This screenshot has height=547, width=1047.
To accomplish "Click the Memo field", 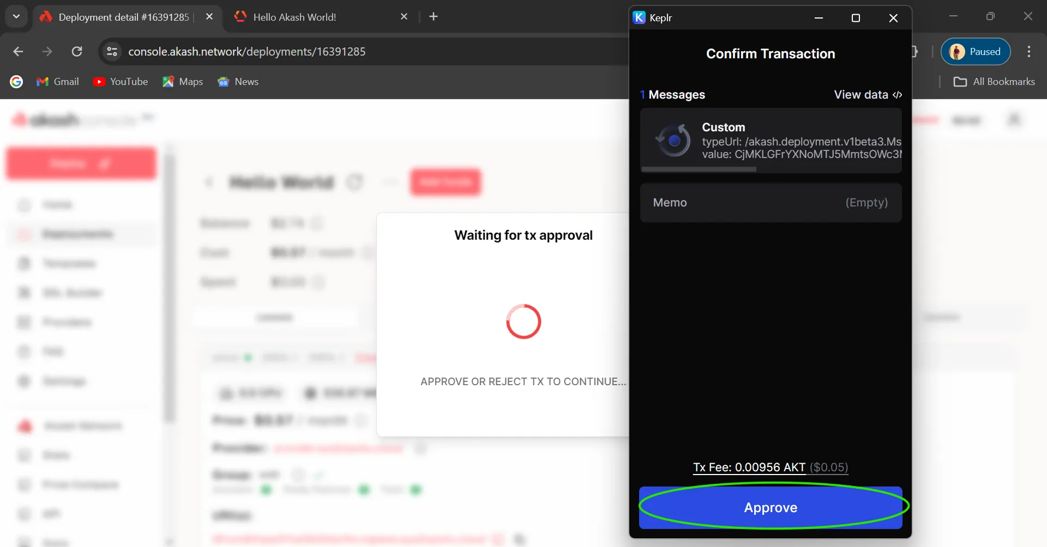I will click(770, 203).
